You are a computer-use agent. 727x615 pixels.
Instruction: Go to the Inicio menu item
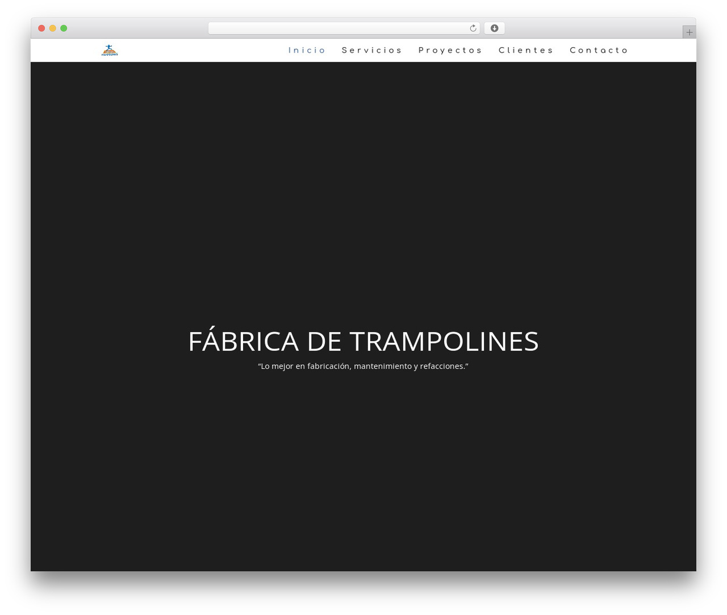(x=307, y=50)
